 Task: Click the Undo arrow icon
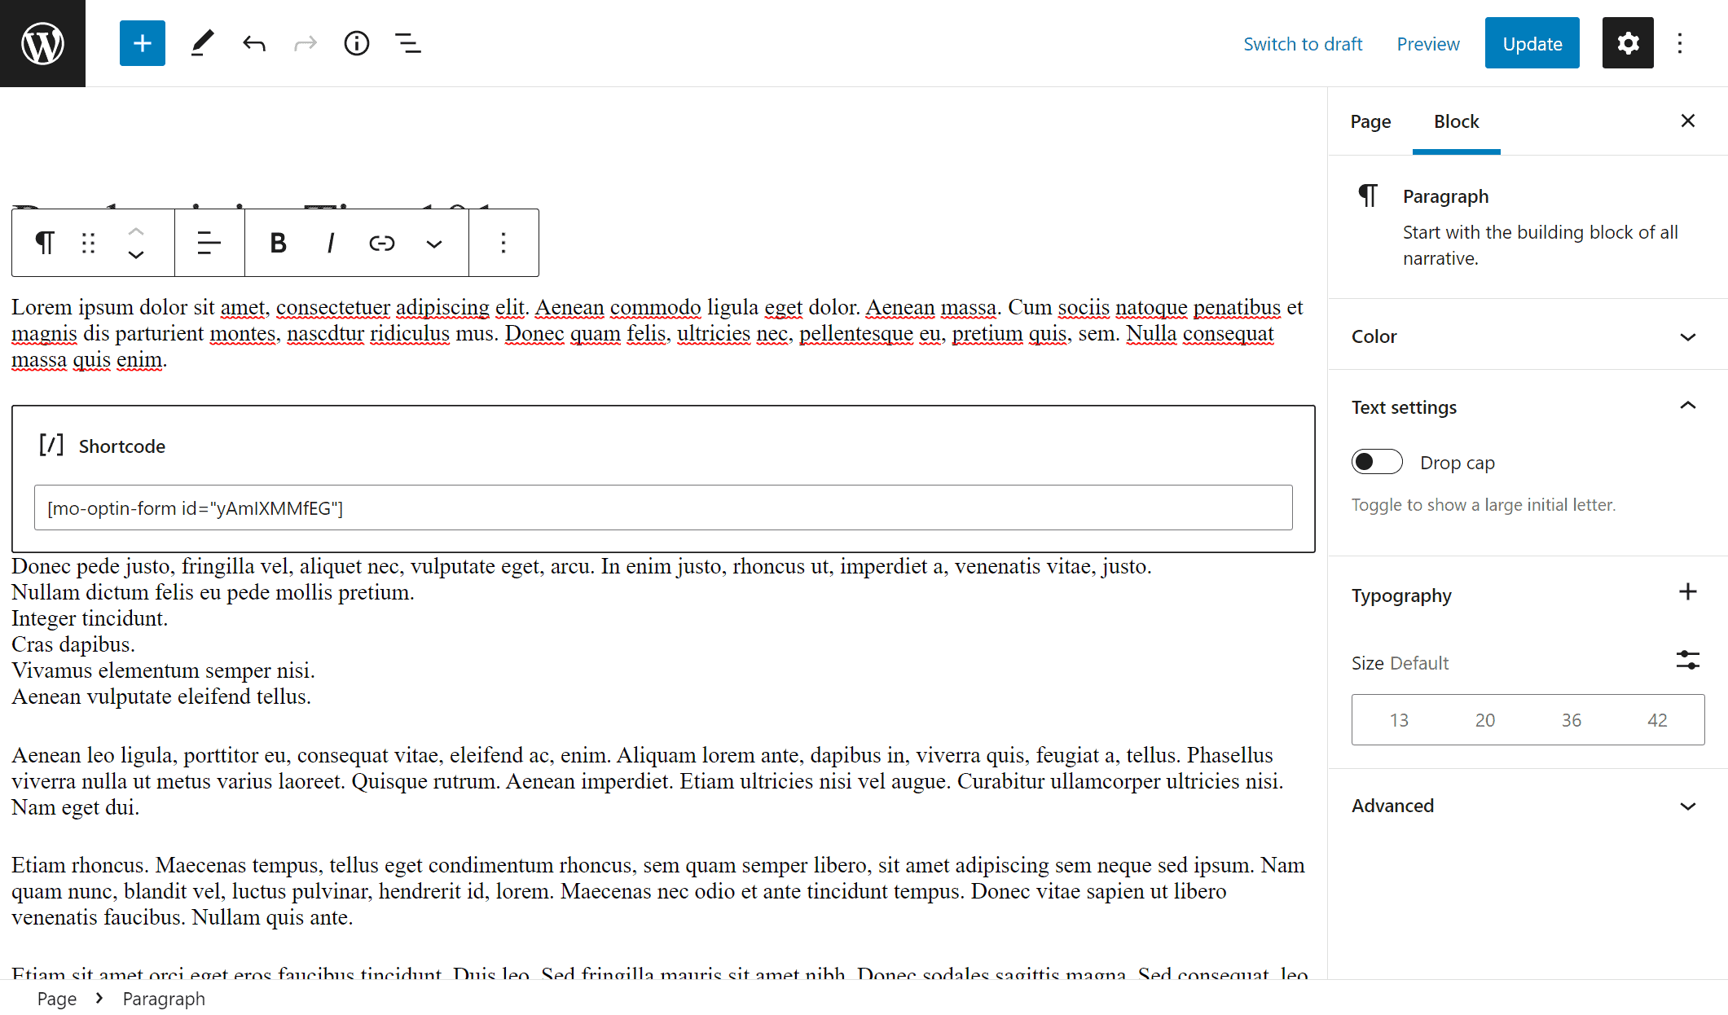(x=254, y=43)
